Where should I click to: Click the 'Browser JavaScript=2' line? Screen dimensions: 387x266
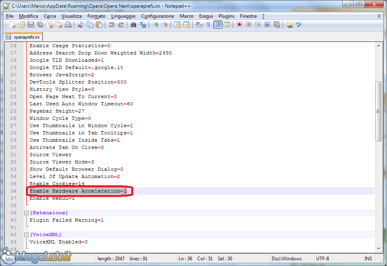pyautogui.click(x=62, y=75)
